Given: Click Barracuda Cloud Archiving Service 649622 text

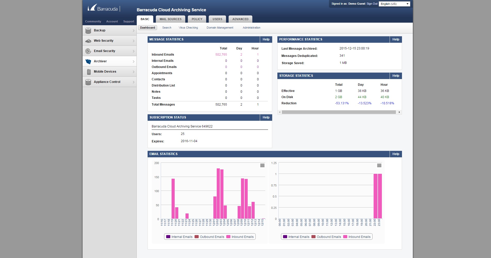Looking at the screenshot, I should point(182,126).
